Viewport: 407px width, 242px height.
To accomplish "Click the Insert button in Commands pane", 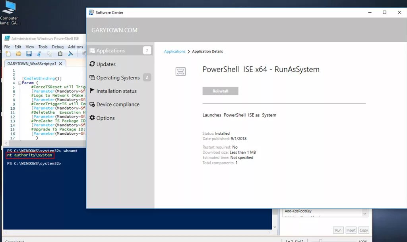I will coord(351,230).
